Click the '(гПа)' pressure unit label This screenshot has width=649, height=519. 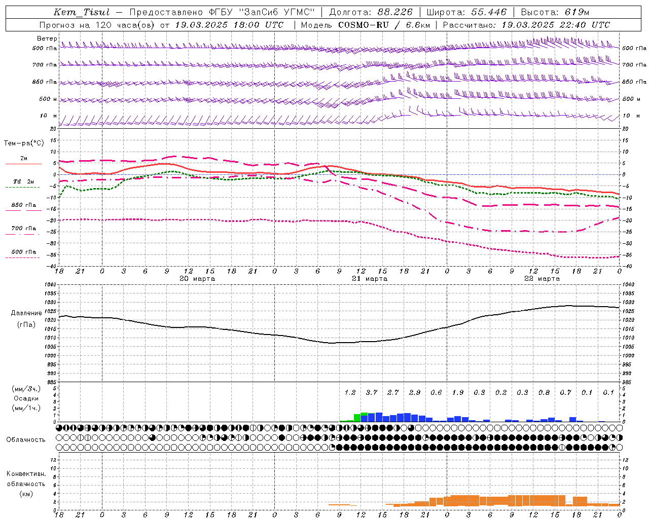tap(26, 324)
